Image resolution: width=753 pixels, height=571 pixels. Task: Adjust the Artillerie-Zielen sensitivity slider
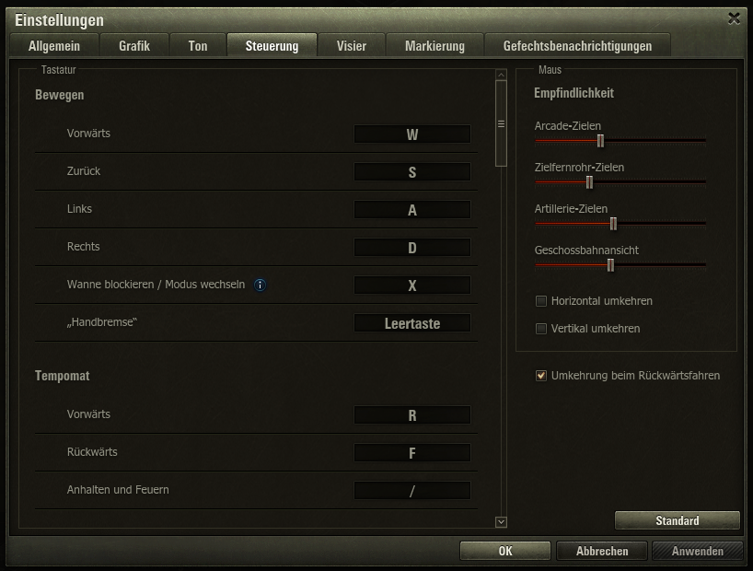click(613, 224)
